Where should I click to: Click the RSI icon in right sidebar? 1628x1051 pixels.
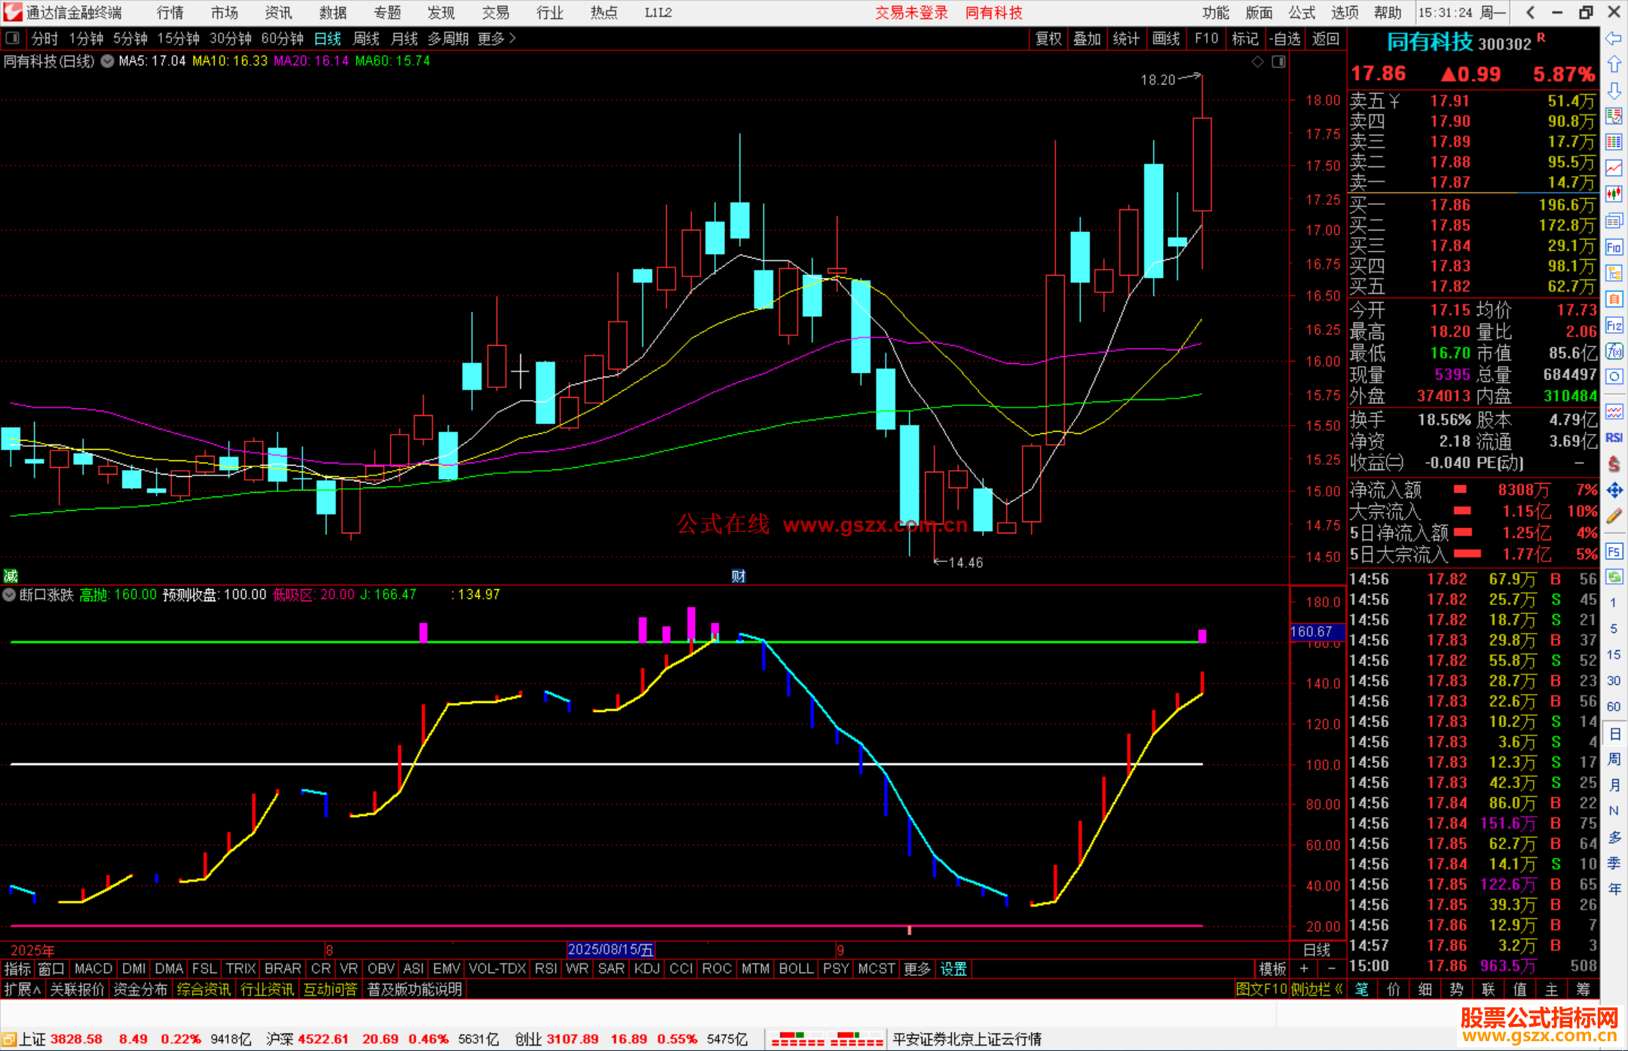click(1614, 438)
